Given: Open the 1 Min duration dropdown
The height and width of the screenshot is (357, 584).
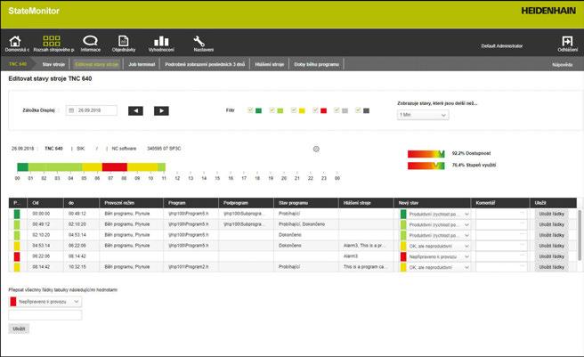Looking at the screenshot, I should 423,115.
